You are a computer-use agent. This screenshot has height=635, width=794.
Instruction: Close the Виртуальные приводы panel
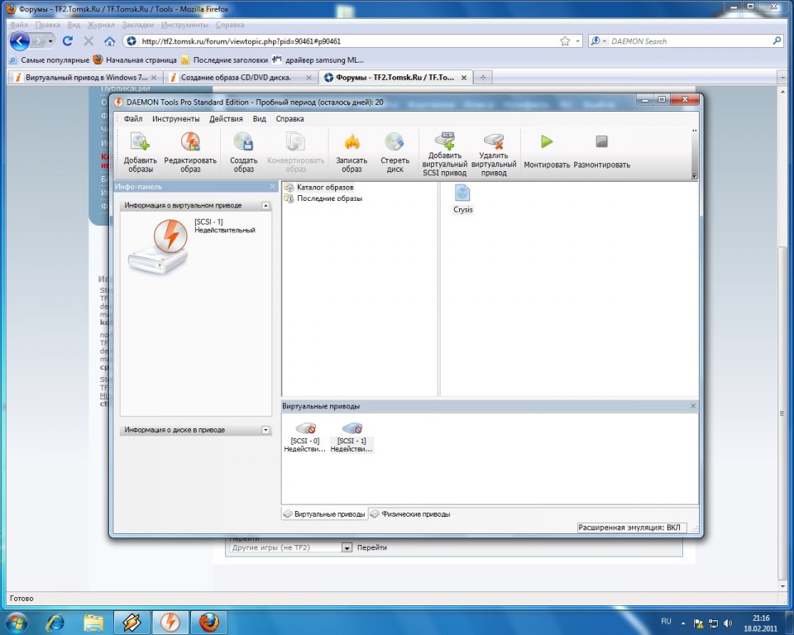tap(693, 406)
